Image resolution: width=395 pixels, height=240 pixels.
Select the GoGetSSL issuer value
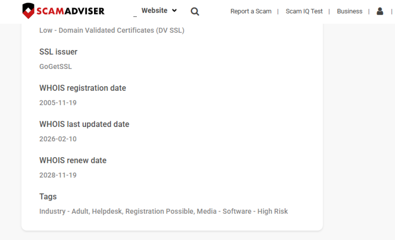coord(56,67)
